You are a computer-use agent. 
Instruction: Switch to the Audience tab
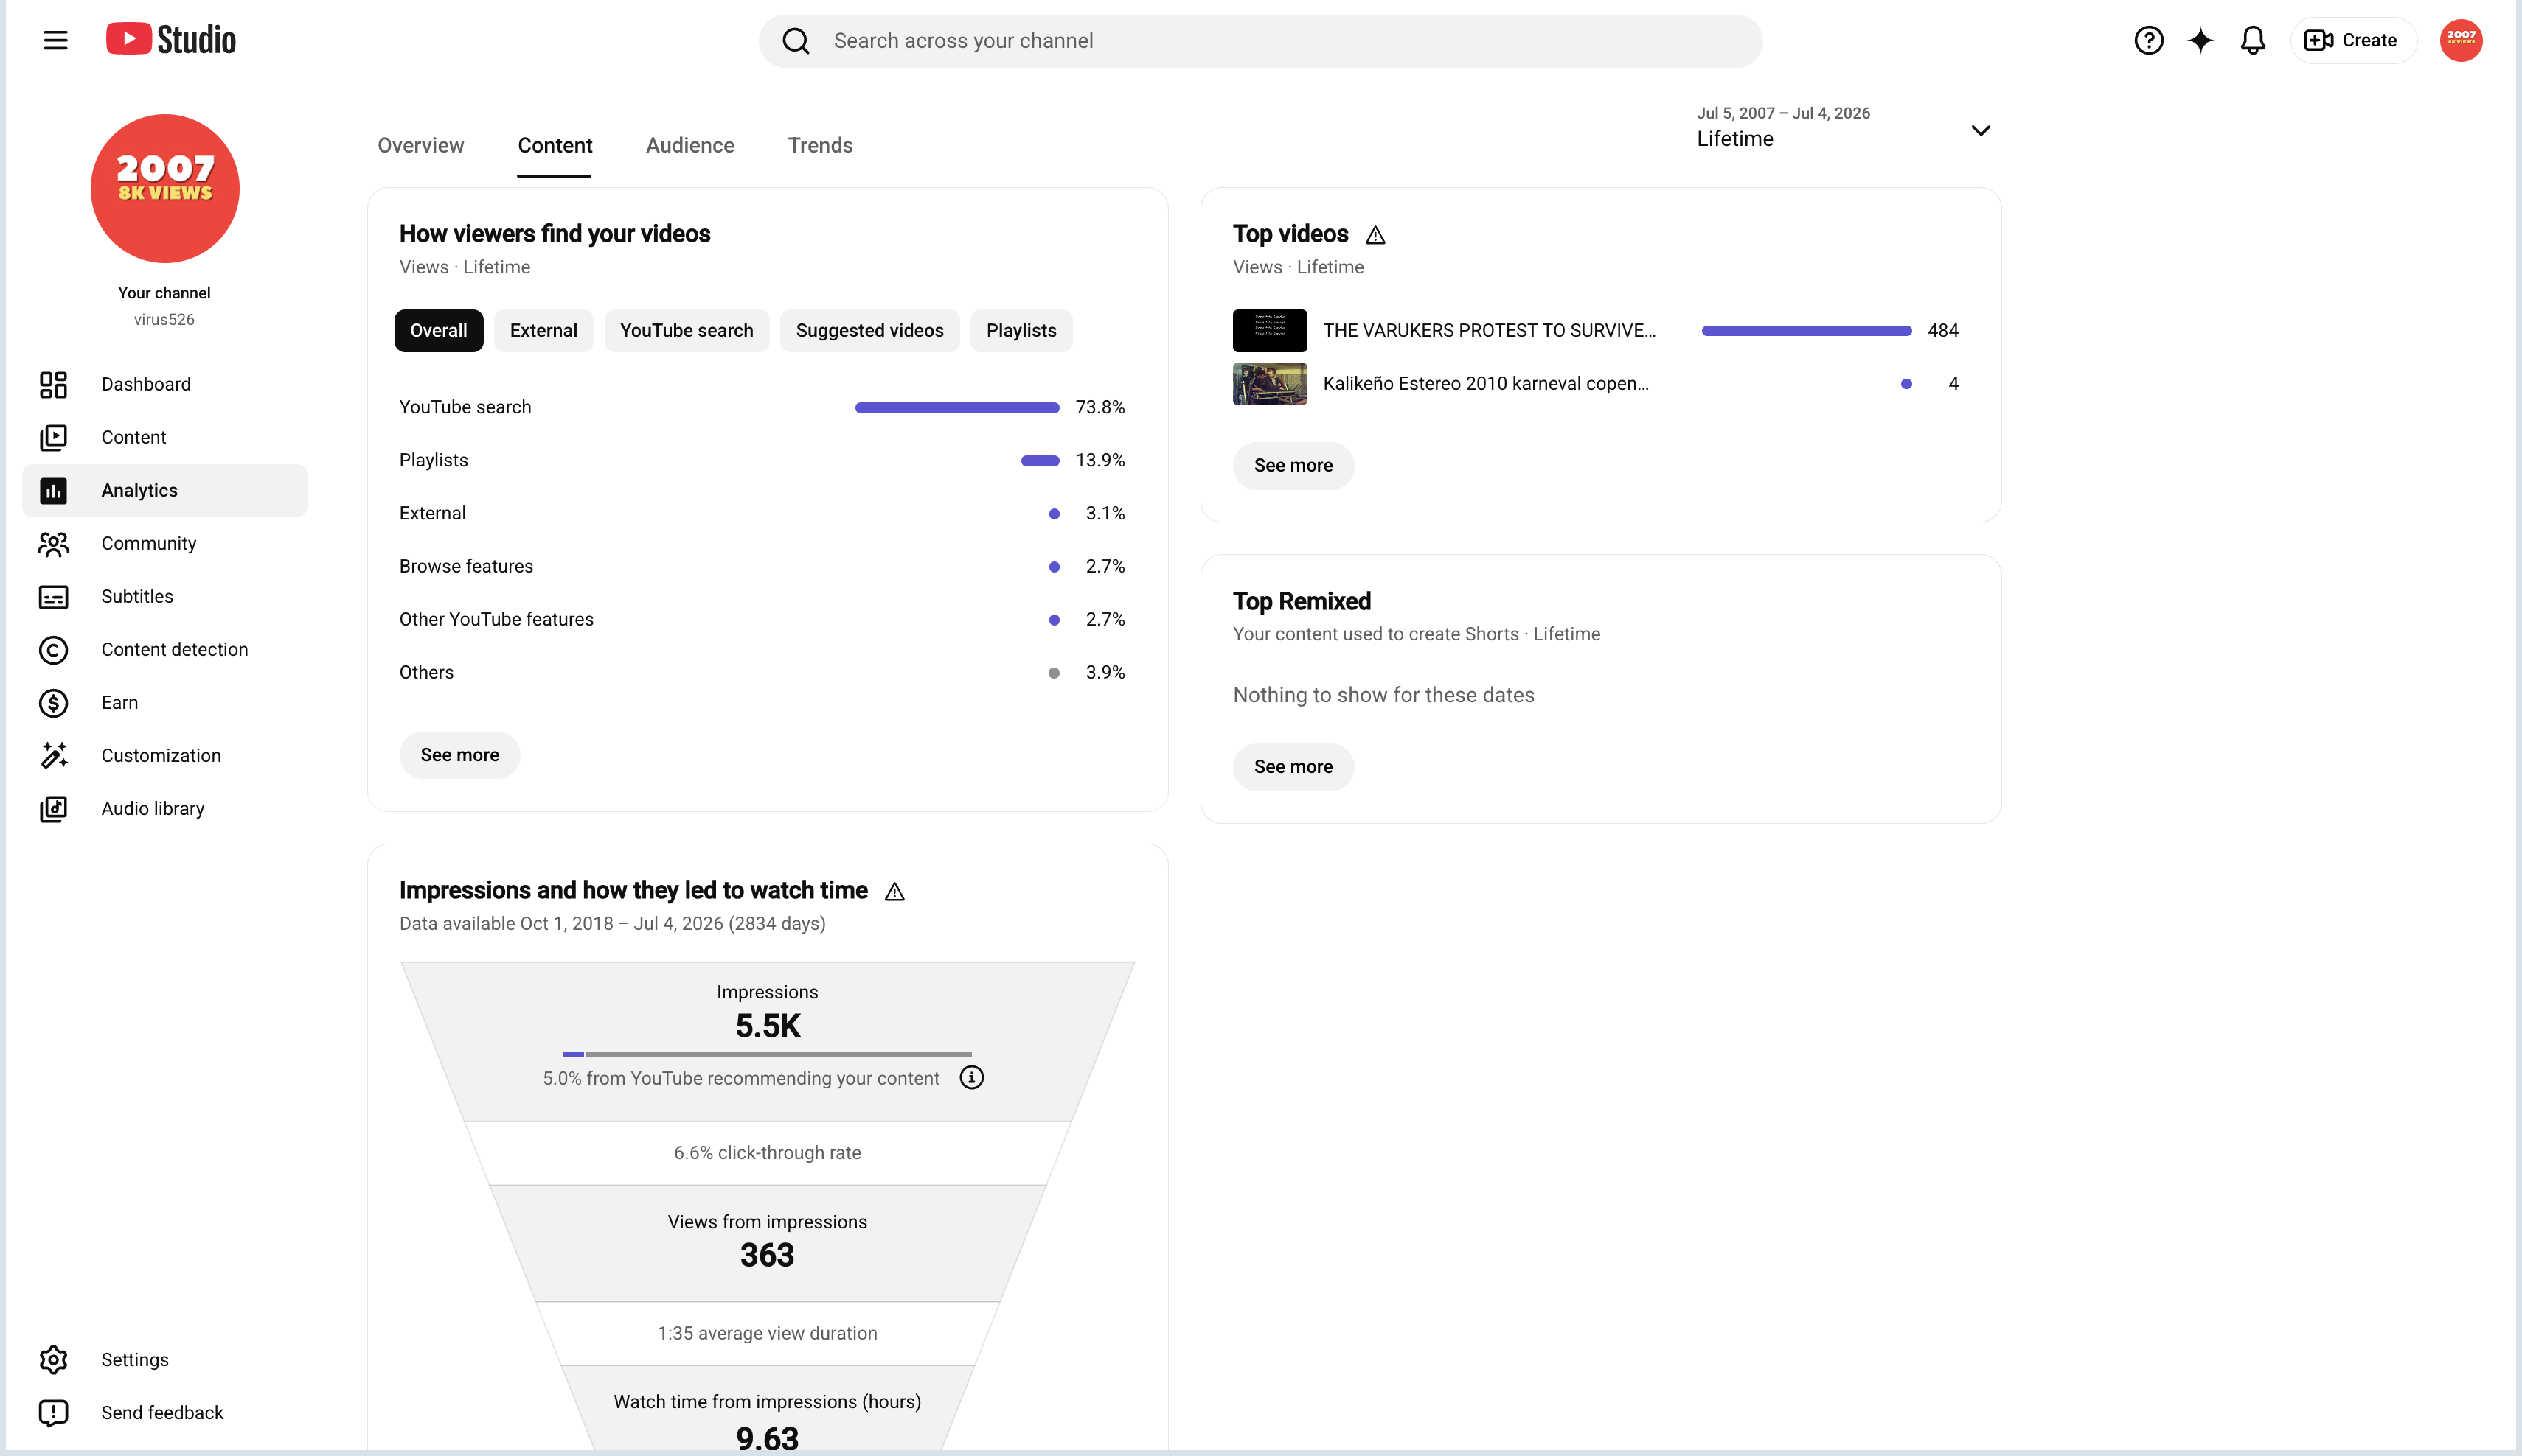(x=689, y=145)
